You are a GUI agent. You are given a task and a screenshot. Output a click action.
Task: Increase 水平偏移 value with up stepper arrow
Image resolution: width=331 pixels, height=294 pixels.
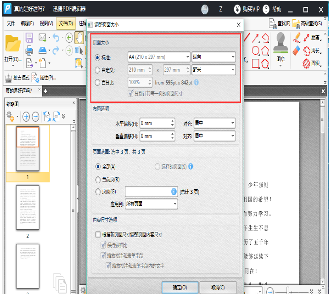[172, 121]
